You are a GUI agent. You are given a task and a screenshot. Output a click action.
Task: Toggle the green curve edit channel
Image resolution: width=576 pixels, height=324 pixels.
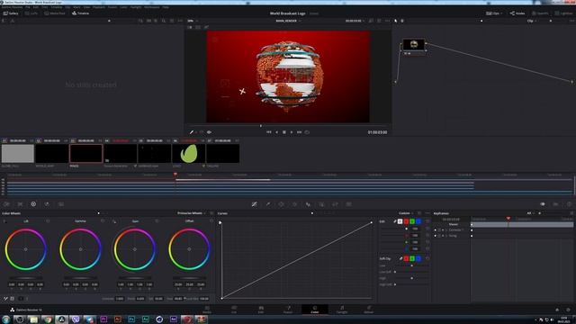point(412,221)
